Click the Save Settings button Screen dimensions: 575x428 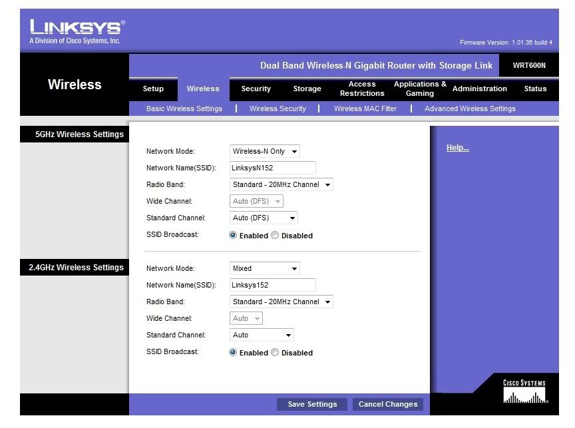point(312,404)
